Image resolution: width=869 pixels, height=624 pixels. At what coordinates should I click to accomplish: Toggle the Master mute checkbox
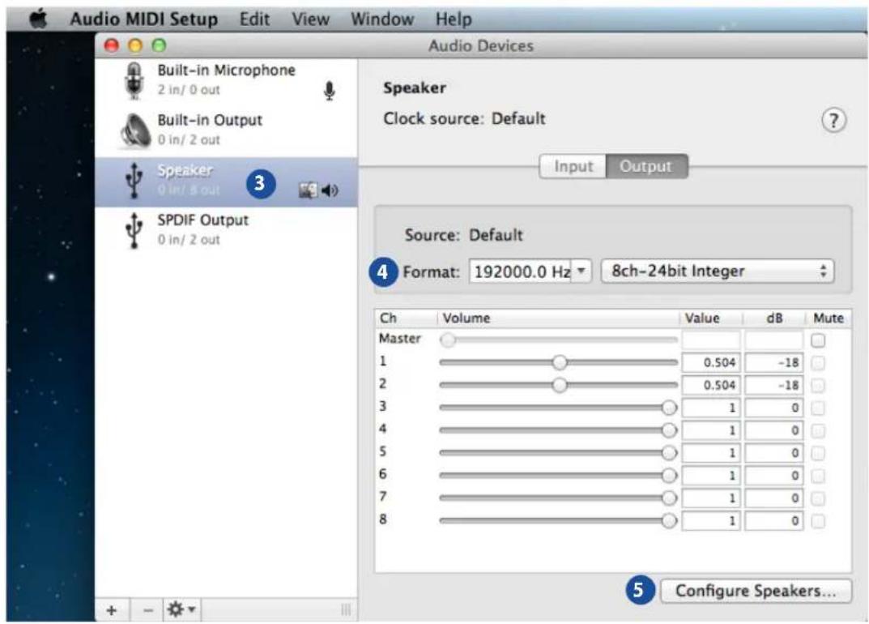pyautogui.click(x=818, y=340)
